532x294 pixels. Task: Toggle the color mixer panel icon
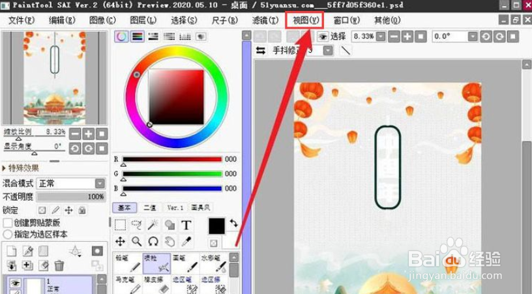tap(169, 37)
